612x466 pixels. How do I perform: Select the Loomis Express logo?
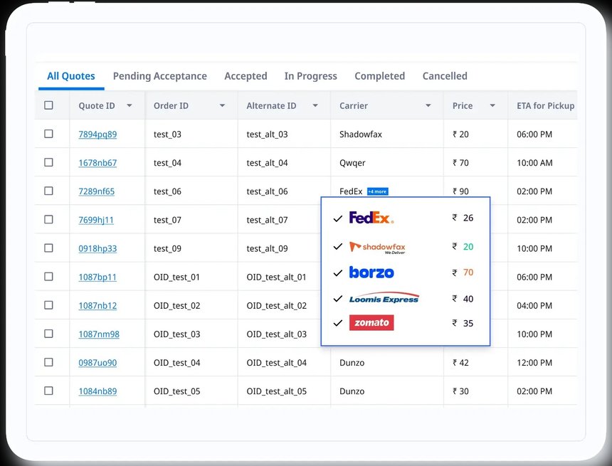click(384, 299)
